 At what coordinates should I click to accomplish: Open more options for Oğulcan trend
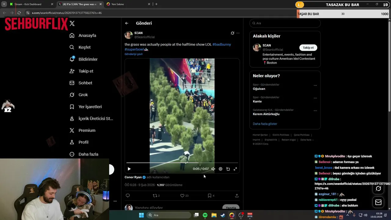(315, 86)
